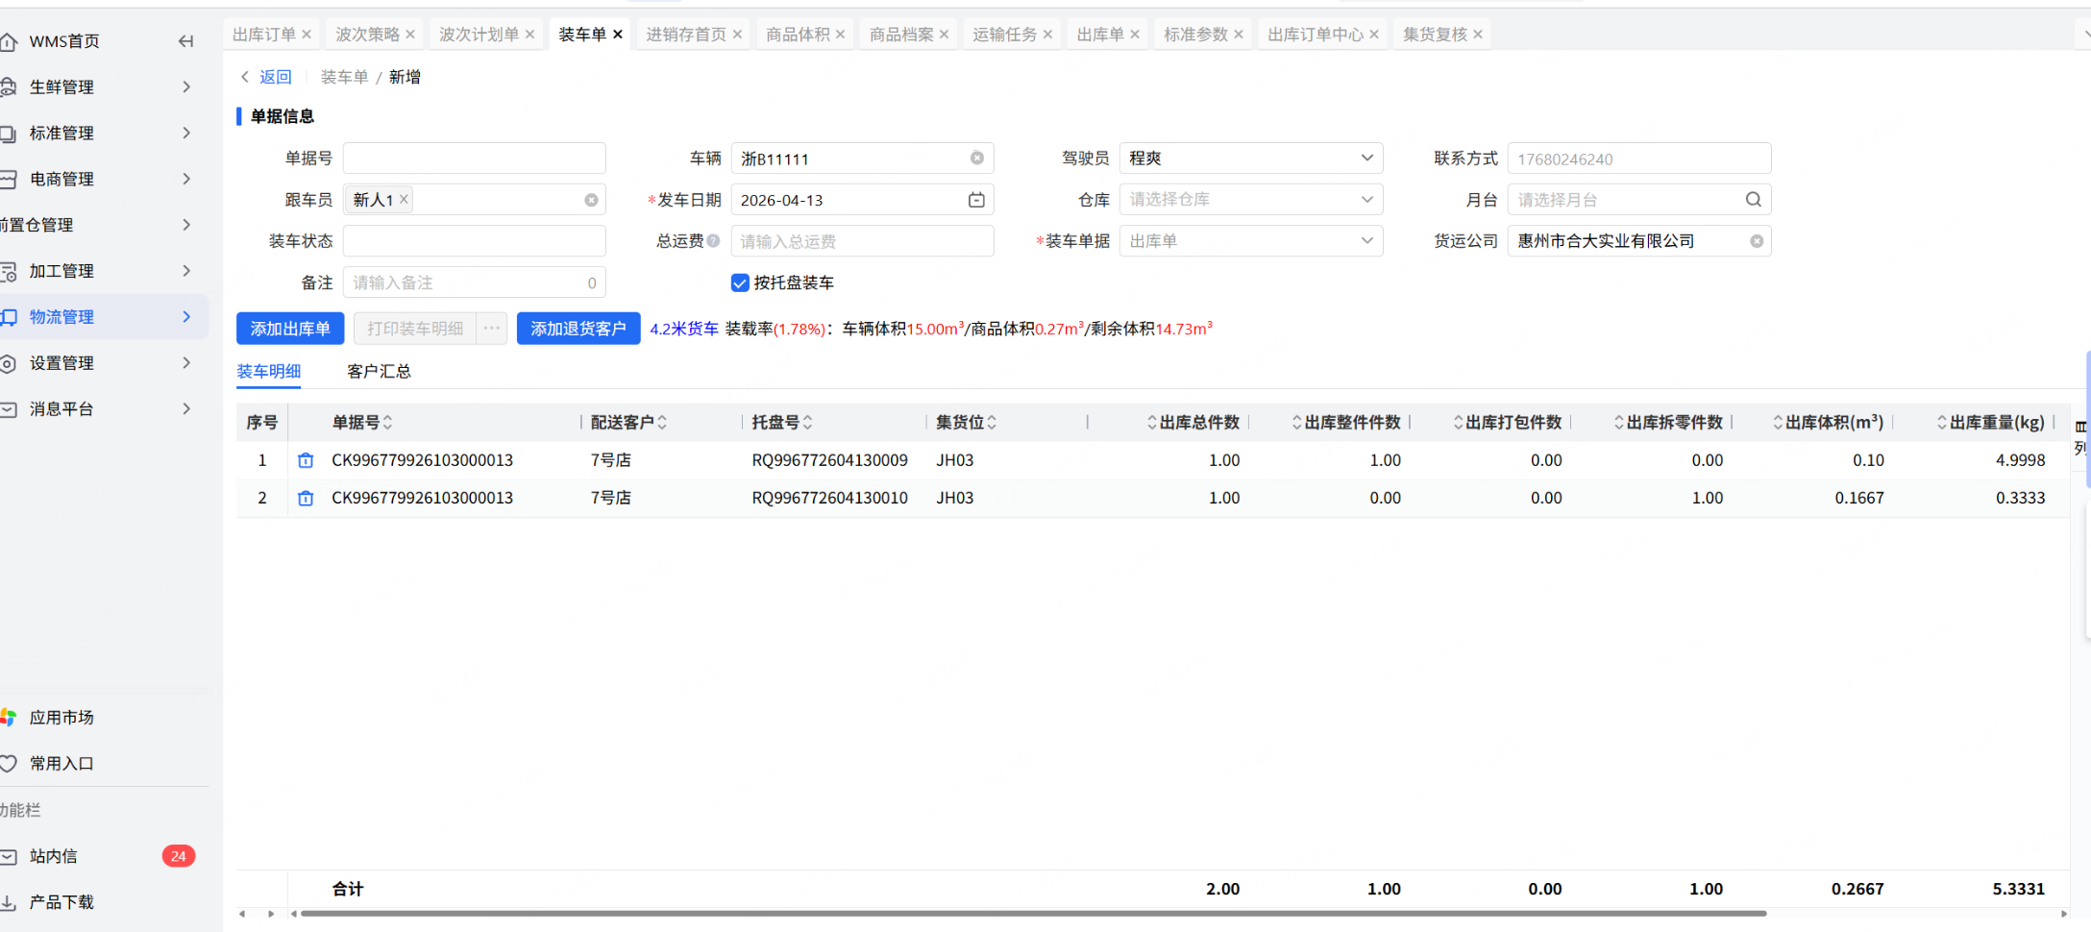Collapse the sidebar with the fold icon
The width and height of the screenshot is (2091, 932).
click(x=185, y=41)
